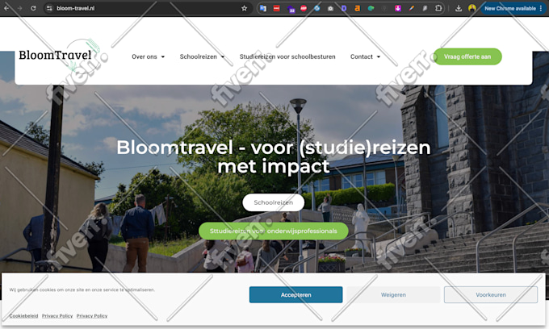This screenshot has height=329, width=549.
Task: Go forward in browser history
Action: tap(19, 8)
